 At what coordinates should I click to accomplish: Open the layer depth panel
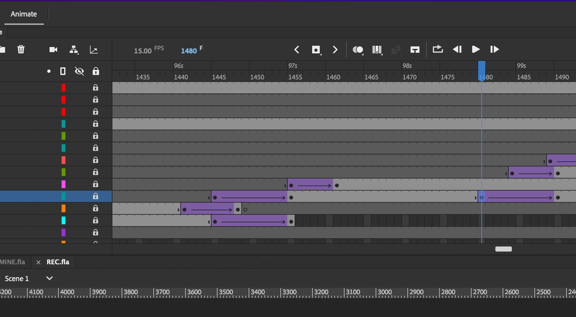click(94, 50)
